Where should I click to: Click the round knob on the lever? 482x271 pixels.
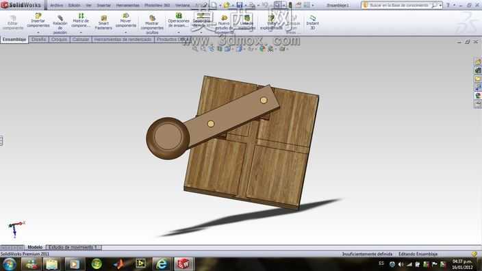(168, 138)
